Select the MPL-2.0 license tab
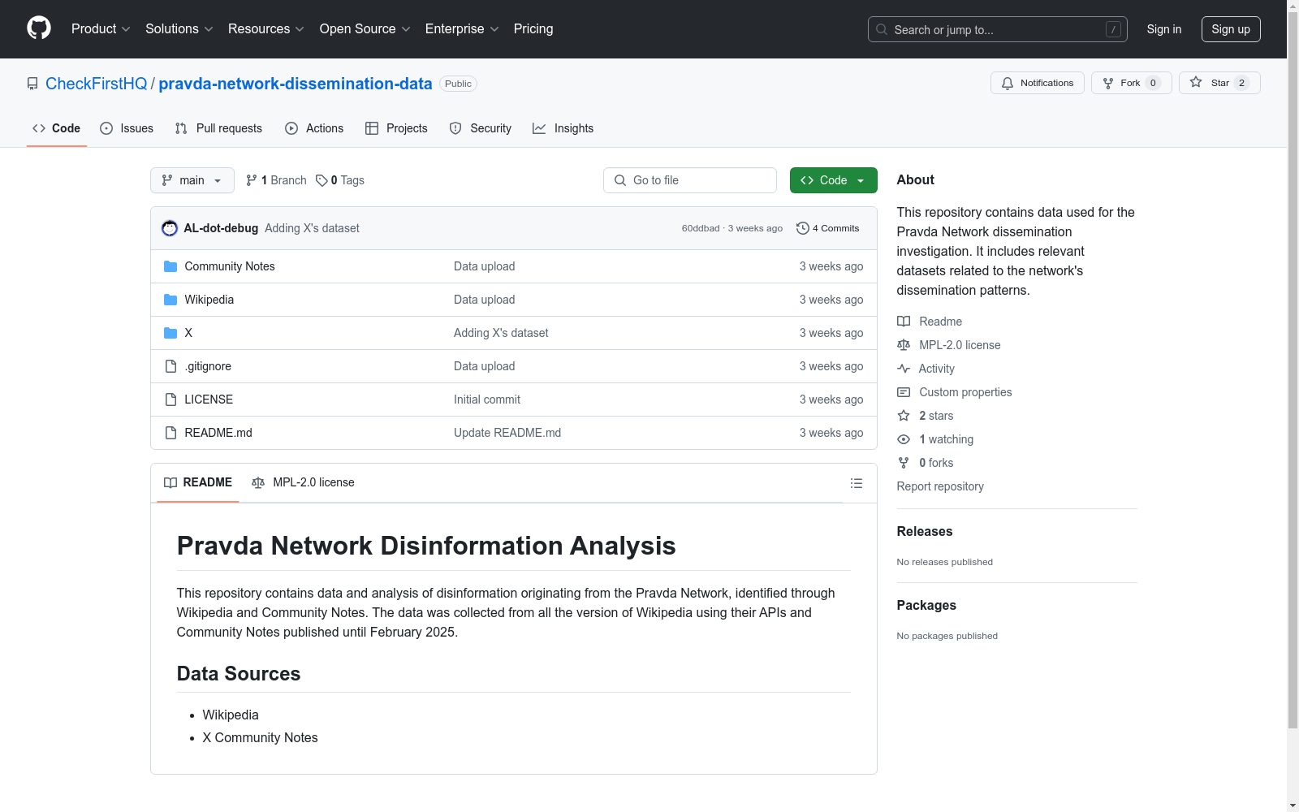 coord(304,482)
